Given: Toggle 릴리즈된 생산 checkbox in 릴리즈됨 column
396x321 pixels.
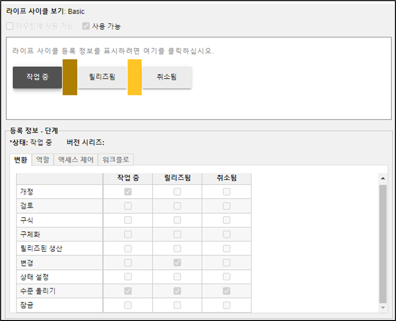Looking at the screenshot, I should 178,248.
